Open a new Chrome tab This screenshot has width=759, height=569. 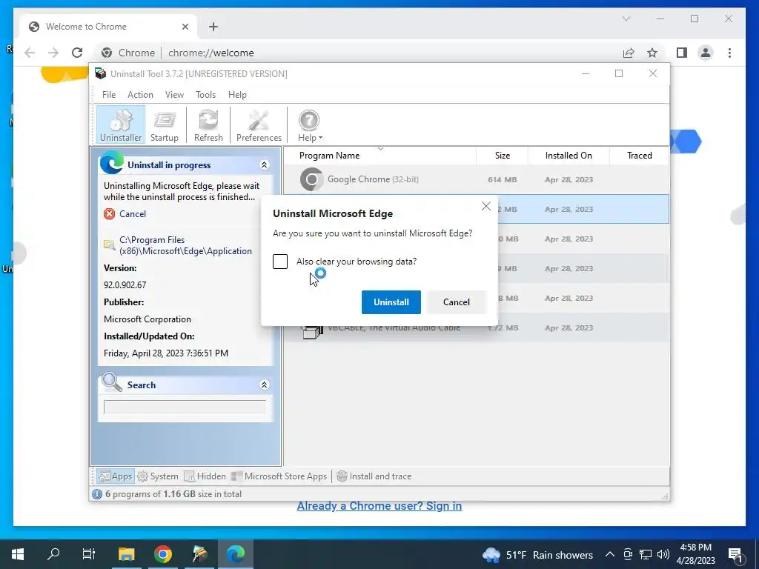point(213,27)
